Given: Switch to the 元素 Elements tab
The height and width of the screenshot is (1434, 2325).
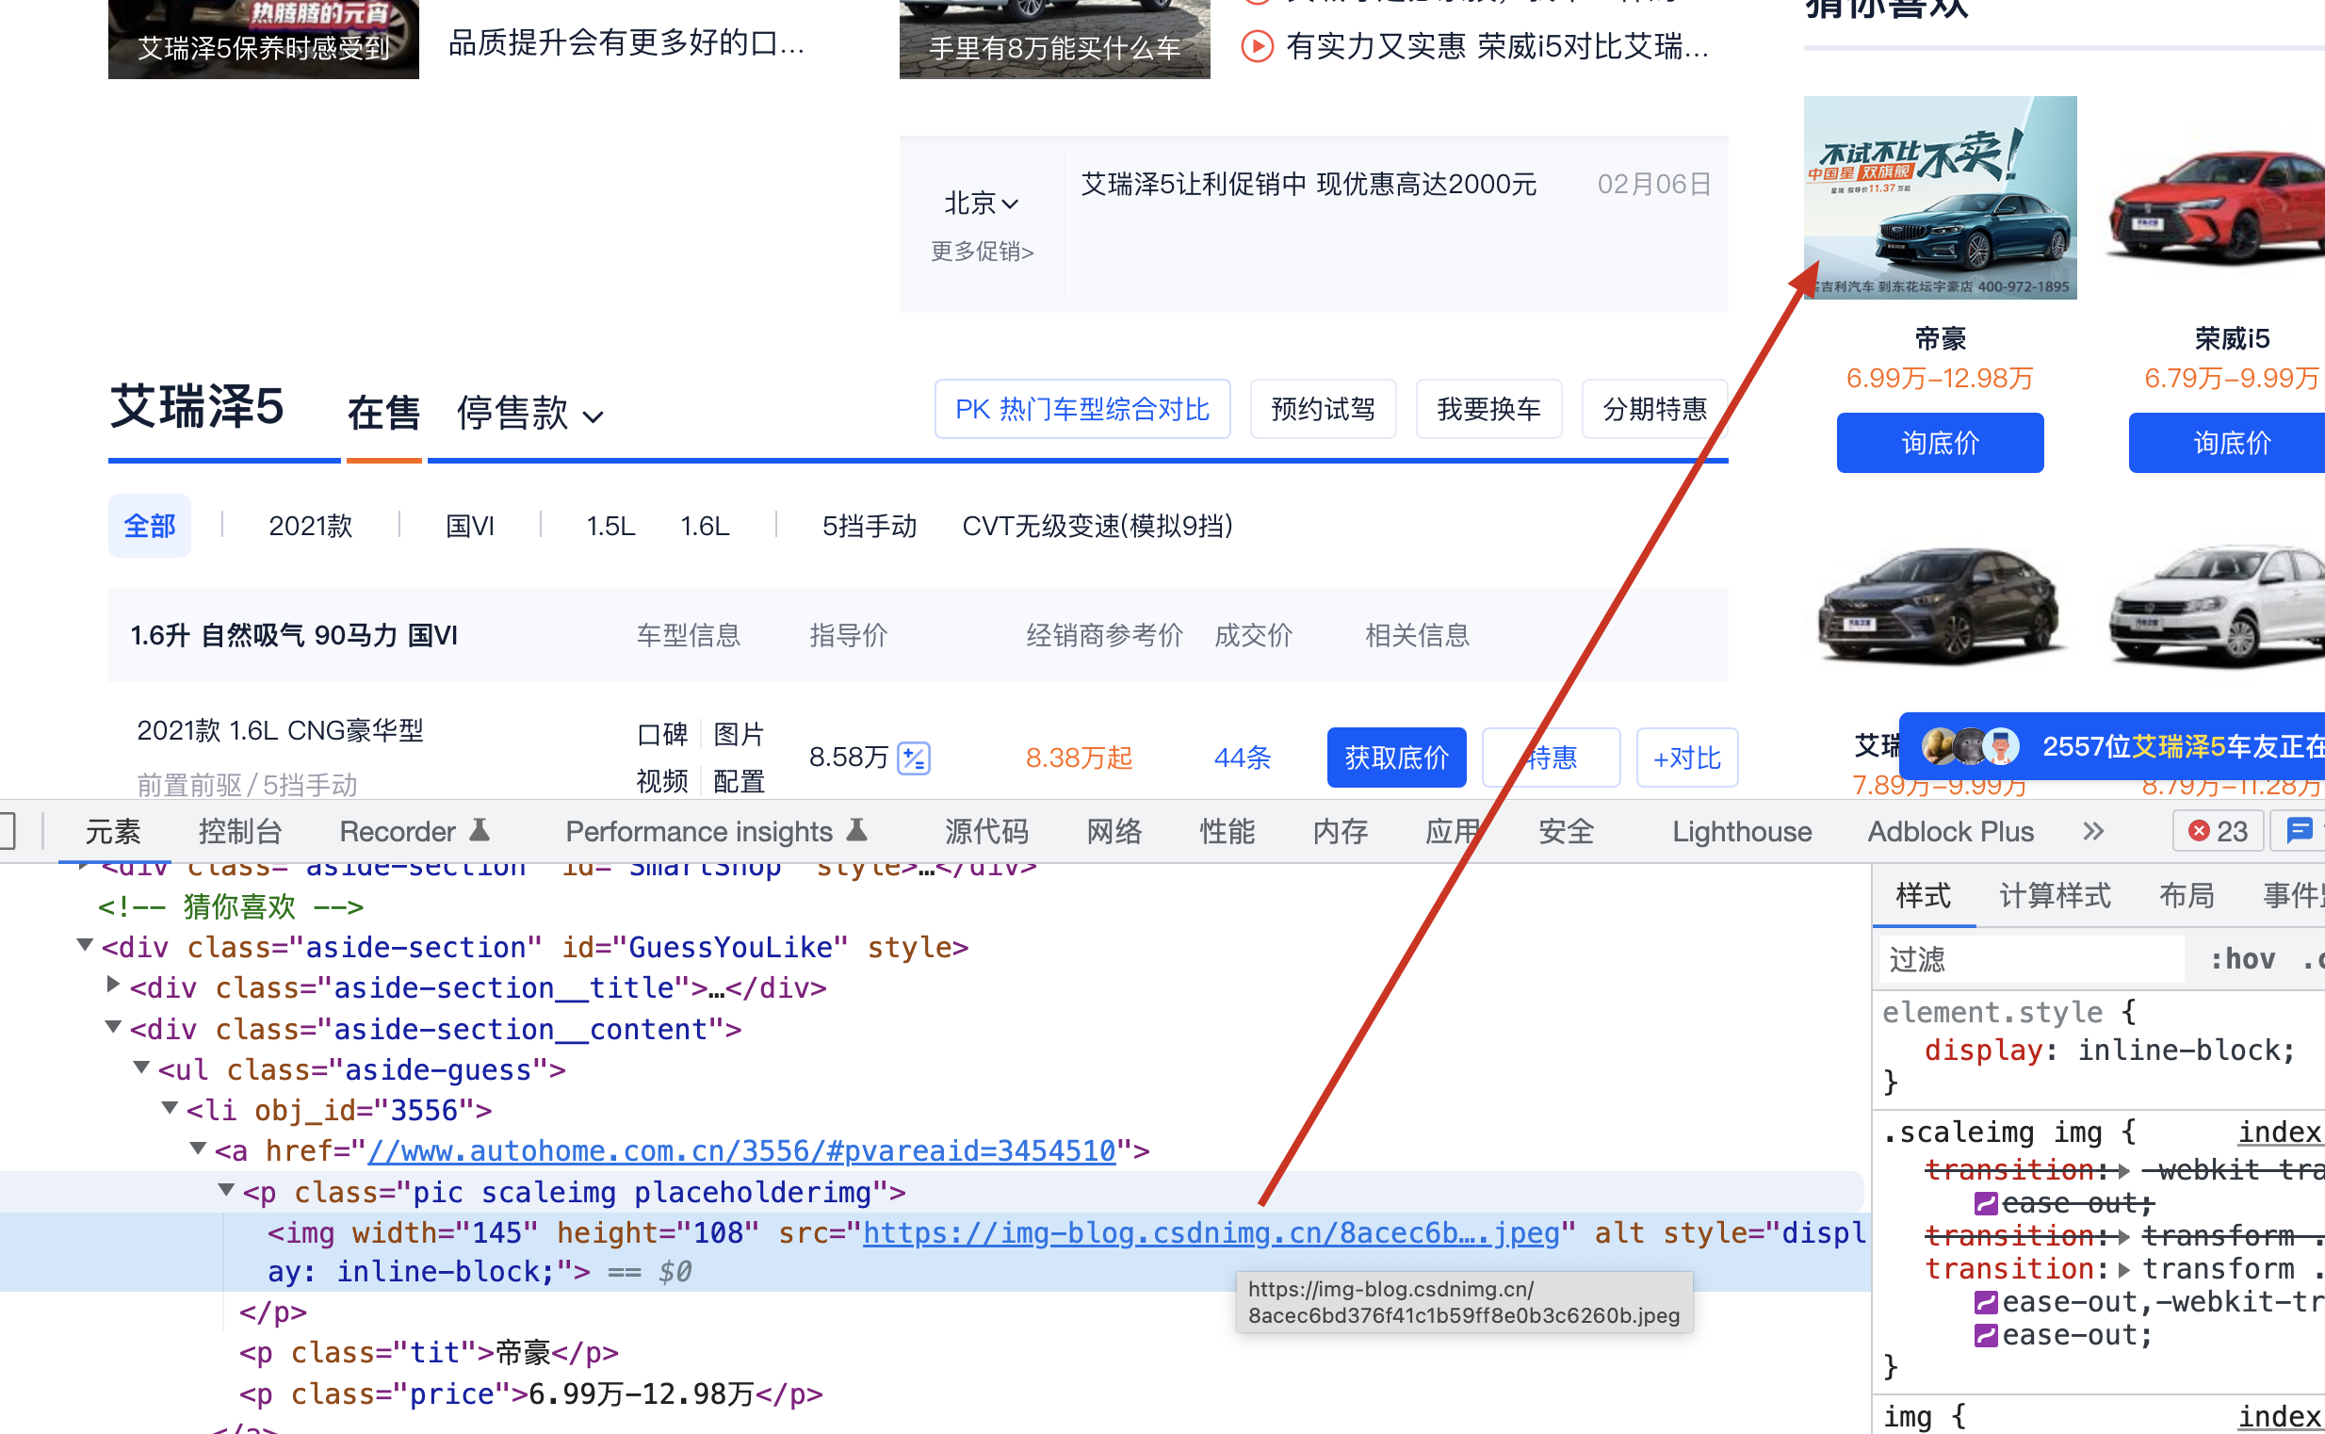Looking at the screenshot, I should 113,832.
